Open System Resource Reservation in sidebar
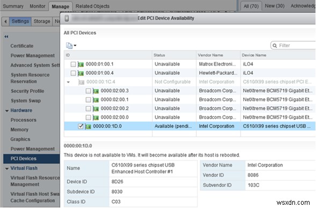The image size is (316, 208). (30, 78)
